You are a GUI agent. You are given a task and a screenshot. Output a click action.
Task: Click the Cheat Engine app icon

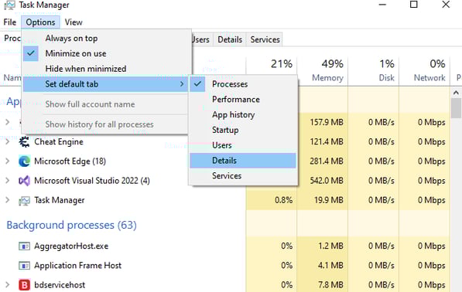pos(24,142)
